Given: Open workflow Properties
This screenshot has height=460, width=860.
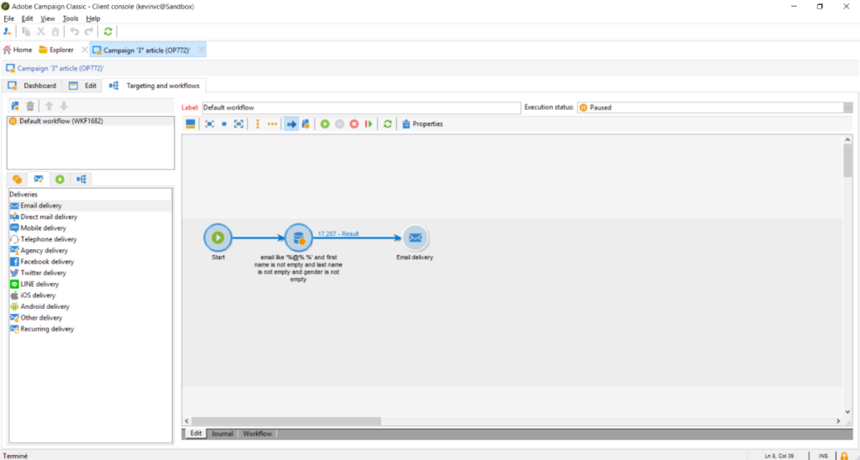Looking at the screenshot, I should click(x=422, y=124).
